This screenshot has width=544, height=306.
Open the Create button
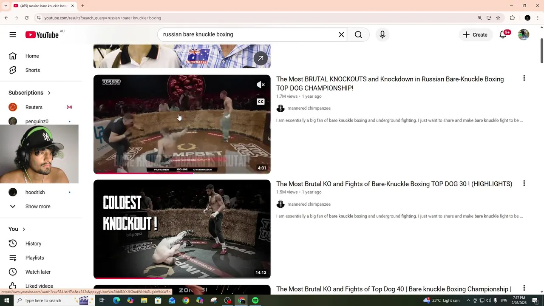pyautogui.click(x=475, y=35)
